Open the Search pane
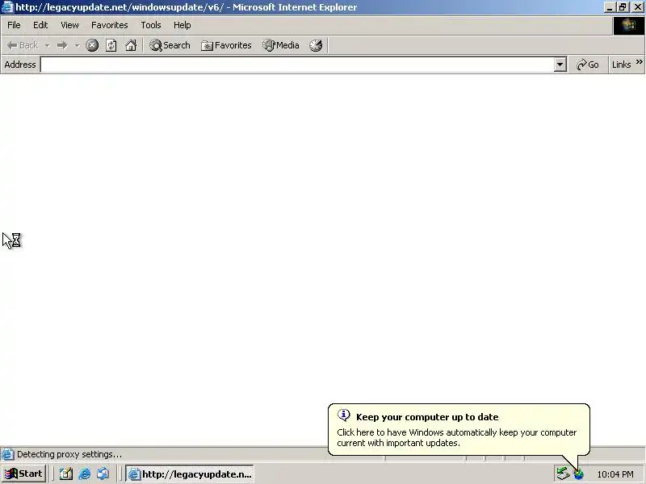Viewport: 646px width, 484px height. coord(170,45)
